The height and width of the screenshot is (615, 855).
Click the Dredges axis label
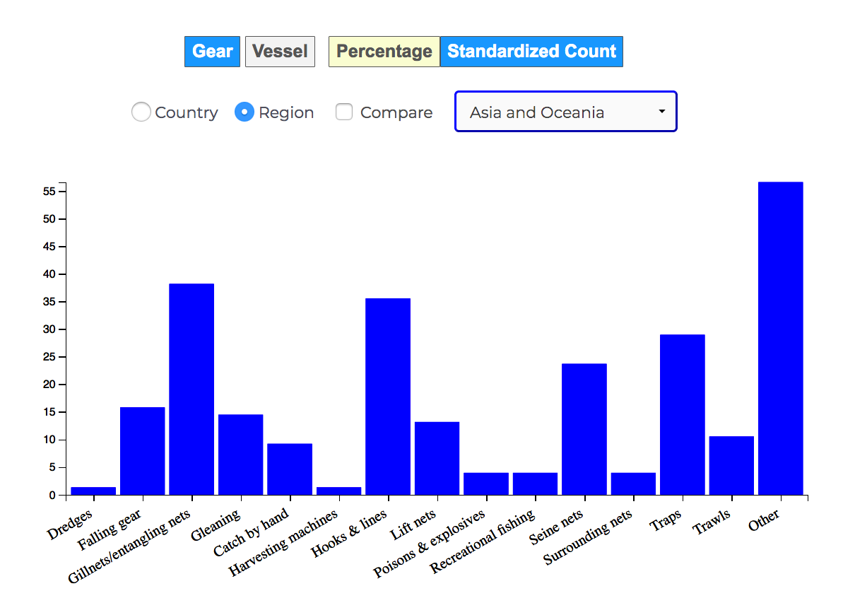[71, 527]
